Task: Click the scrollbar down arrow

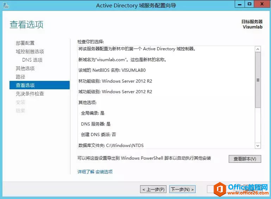Action: (258, 146)
